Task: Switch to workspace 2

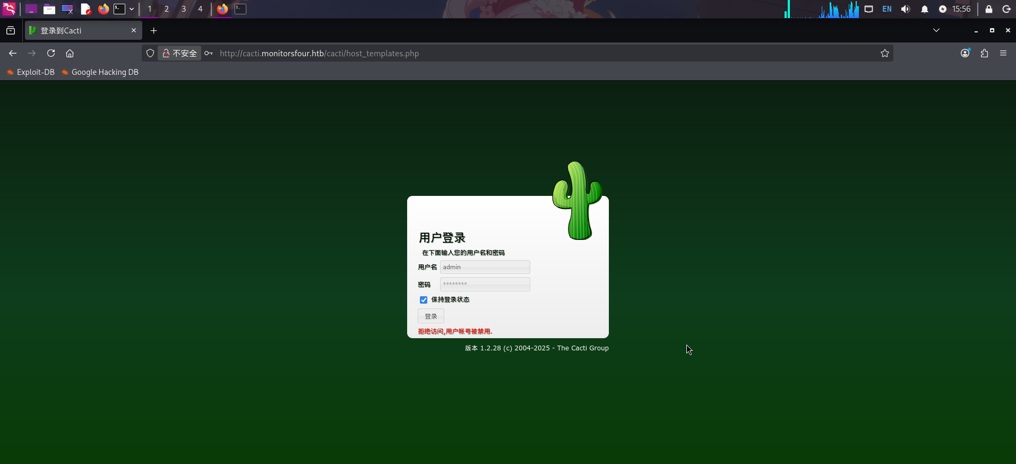Action: (167, 9)
